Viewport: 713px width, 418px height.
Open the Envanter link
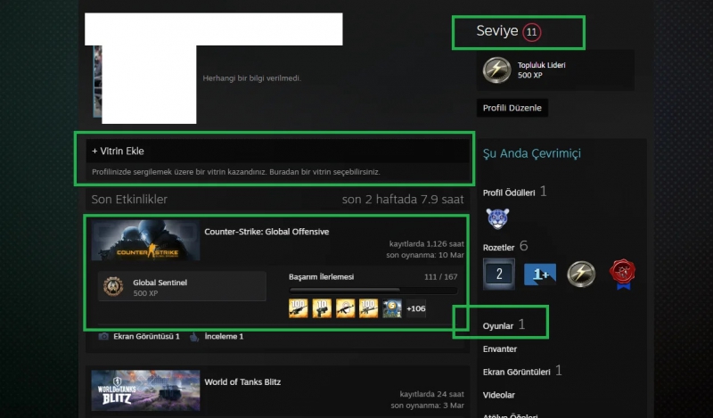click(x=500, y=348)
